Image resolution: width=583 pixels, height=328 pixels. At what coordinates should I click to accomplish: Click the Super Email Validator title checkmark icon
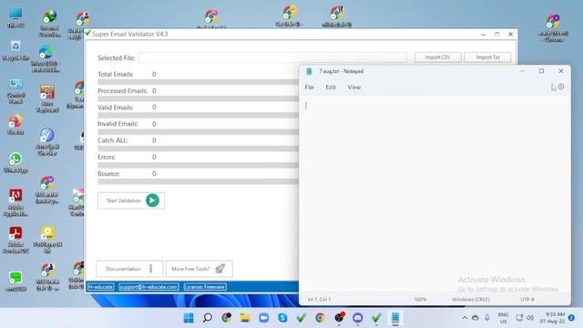tap(88, 34)
